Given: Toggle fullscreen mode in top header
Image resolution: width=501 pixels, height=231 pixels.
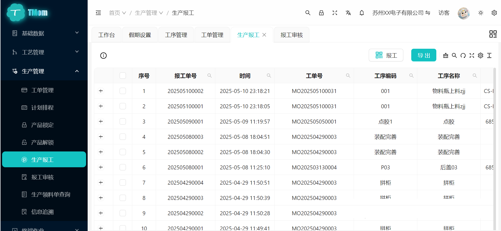Looking at the screenshot, I should (x=335, y=13).
